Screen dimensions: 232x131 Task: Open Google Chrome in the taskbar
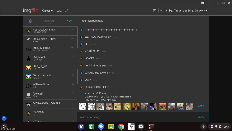point(121,127)
